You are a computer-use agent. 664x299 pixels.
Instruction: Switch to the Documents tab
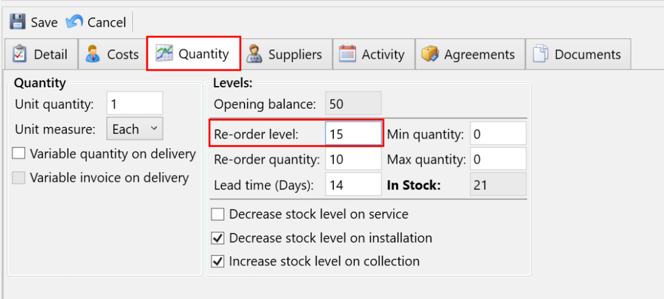click(x=578, y=54)
